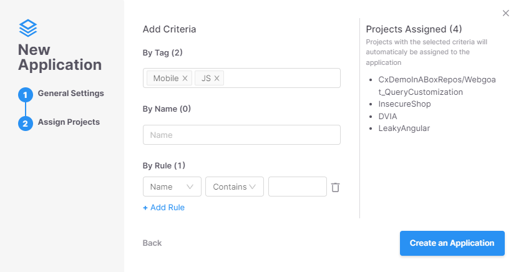Close the New Application dialog
Screen dimensions: 521x272
pyautogui.click(x=506, y=13)
